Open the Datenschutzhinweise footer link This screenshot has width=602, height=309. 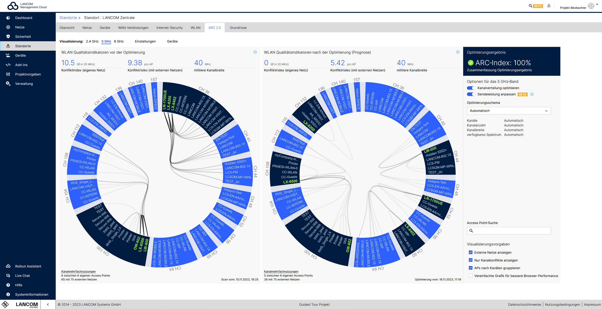click(x=524, y=305)
